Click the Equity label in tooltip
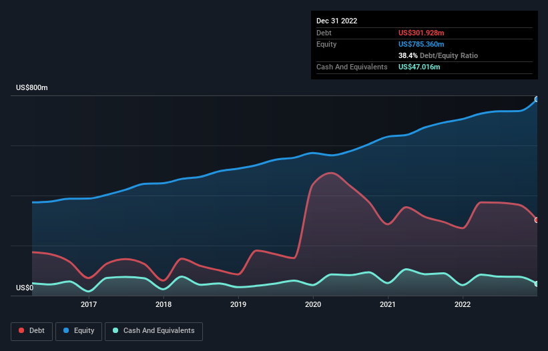The image size is (548, 351). tap(326, 44)
